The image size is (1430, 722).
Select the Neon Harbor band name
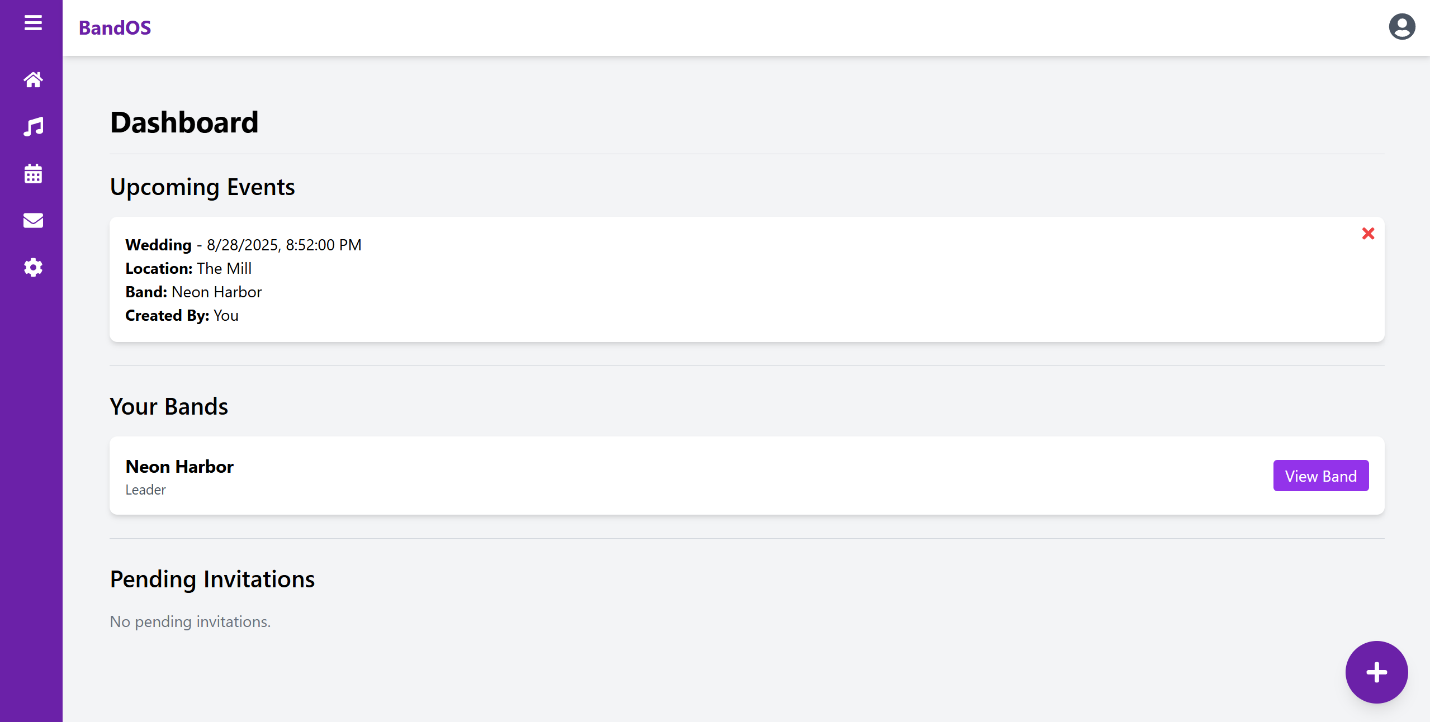point(179,467)
